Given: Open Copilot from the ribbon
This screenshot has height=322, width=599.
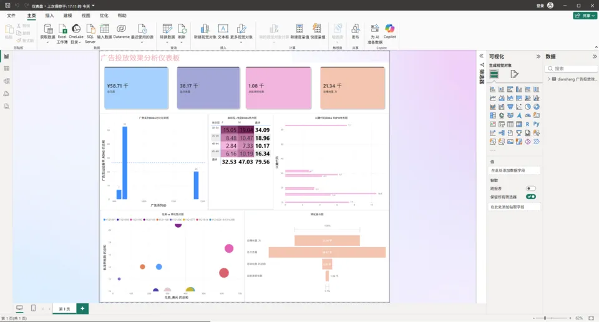Looking at the screenshot, I should 389,31.
